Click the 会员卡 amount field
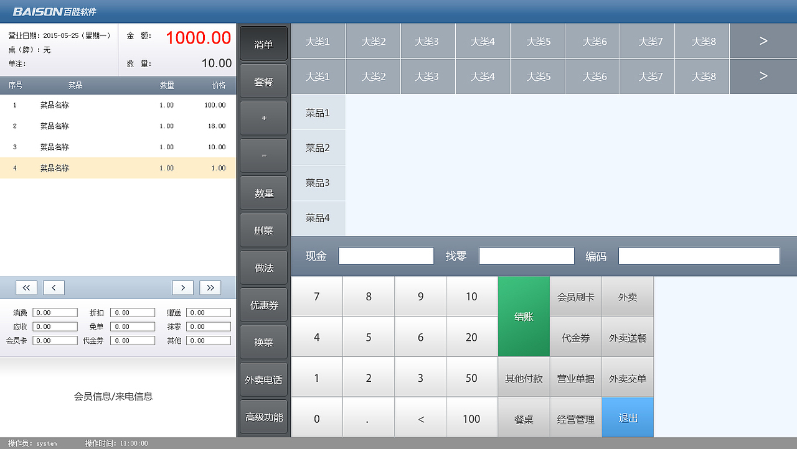 click(x=55, y=340)
